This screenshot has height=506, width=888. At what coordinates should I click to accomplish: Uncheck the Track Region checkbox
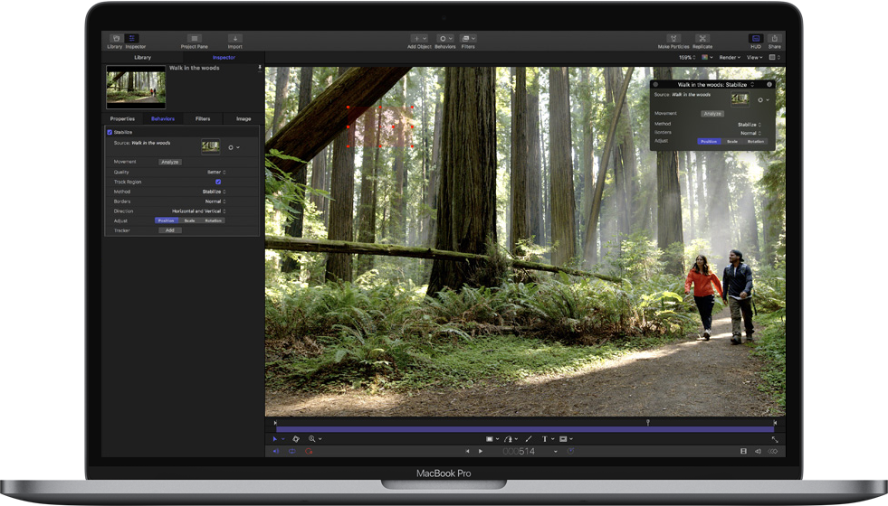coord(218,182)
